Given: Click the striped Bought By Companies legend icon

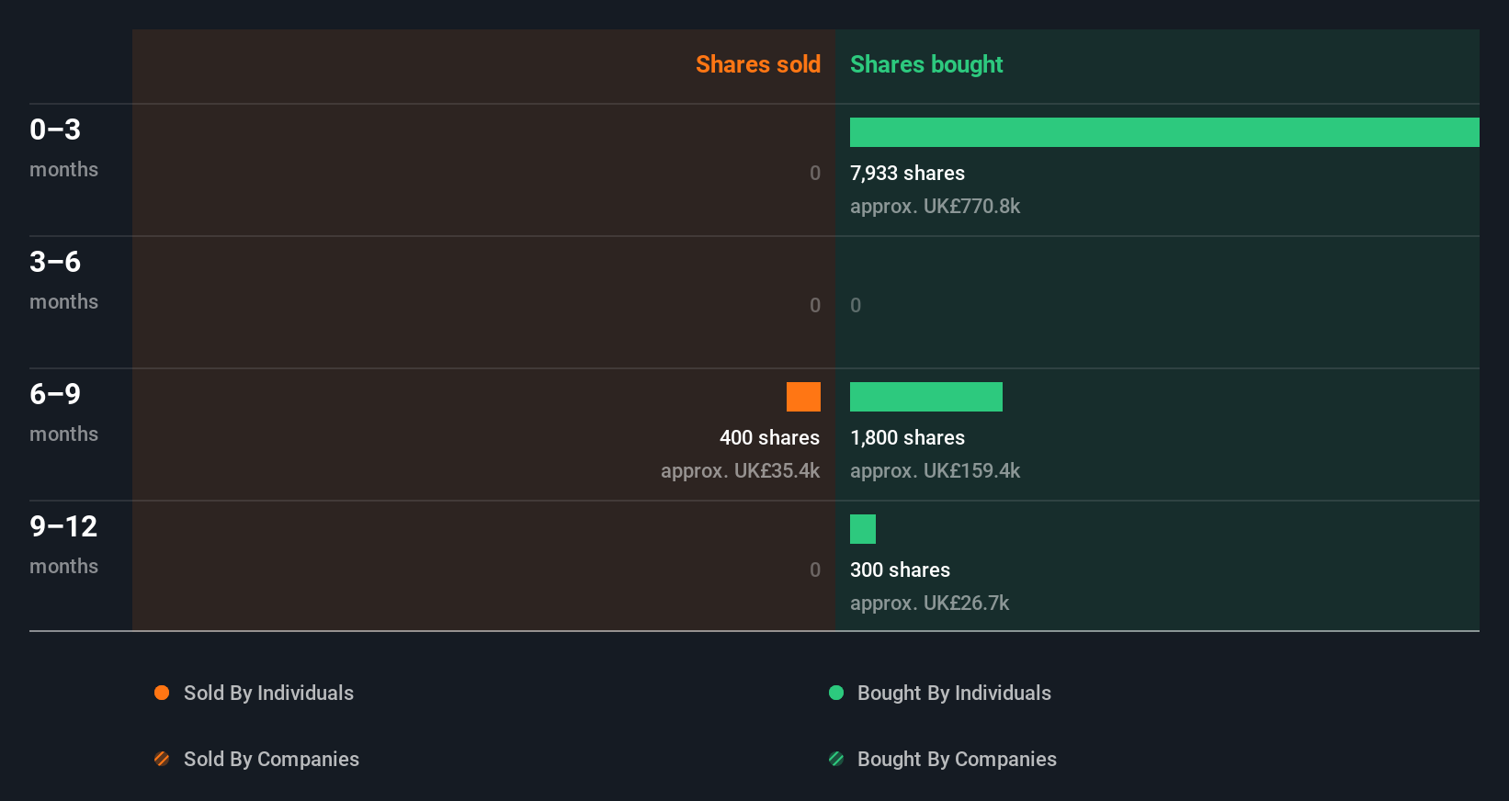Looking at the screenshot, I should pyautogui.click(x=836, y=759).
